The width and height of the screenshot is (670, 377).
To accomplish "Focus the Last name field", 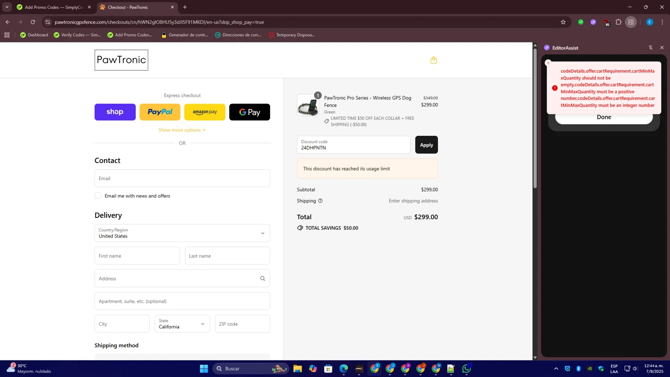I will point(227,256).
